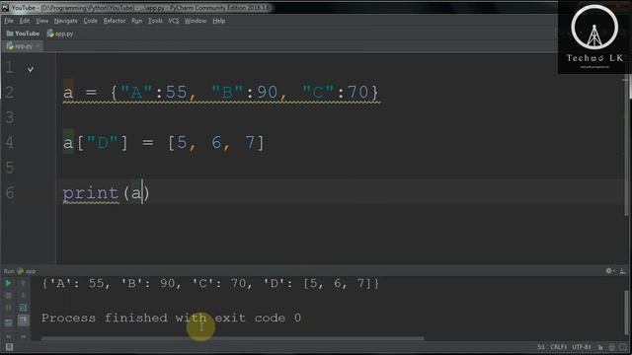This screenshot has width=632, height=355.
Task: Click line number 4 in the gutter
Action: click(10, 142)
